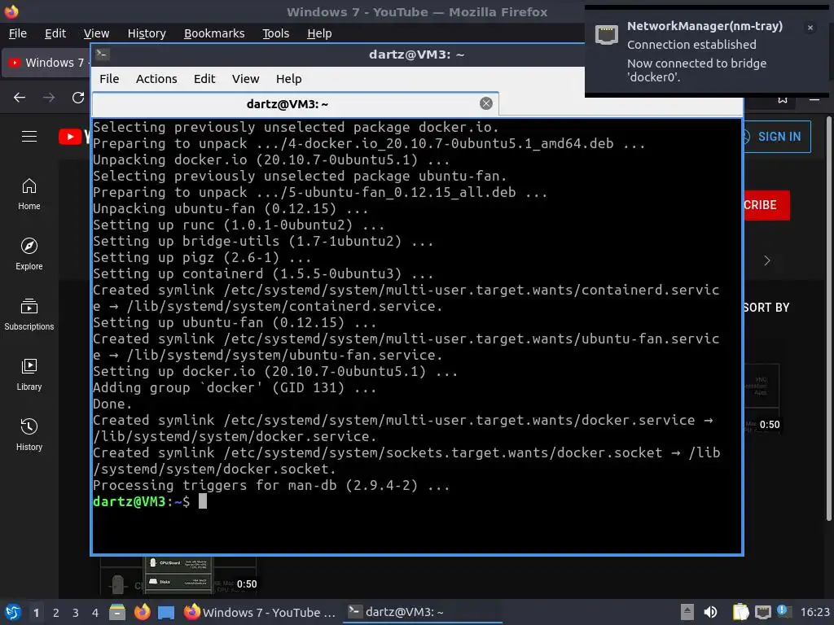Launch file manager from the taskbar quicklaunch
Screen dimensions: 834x625
(117, 612)
